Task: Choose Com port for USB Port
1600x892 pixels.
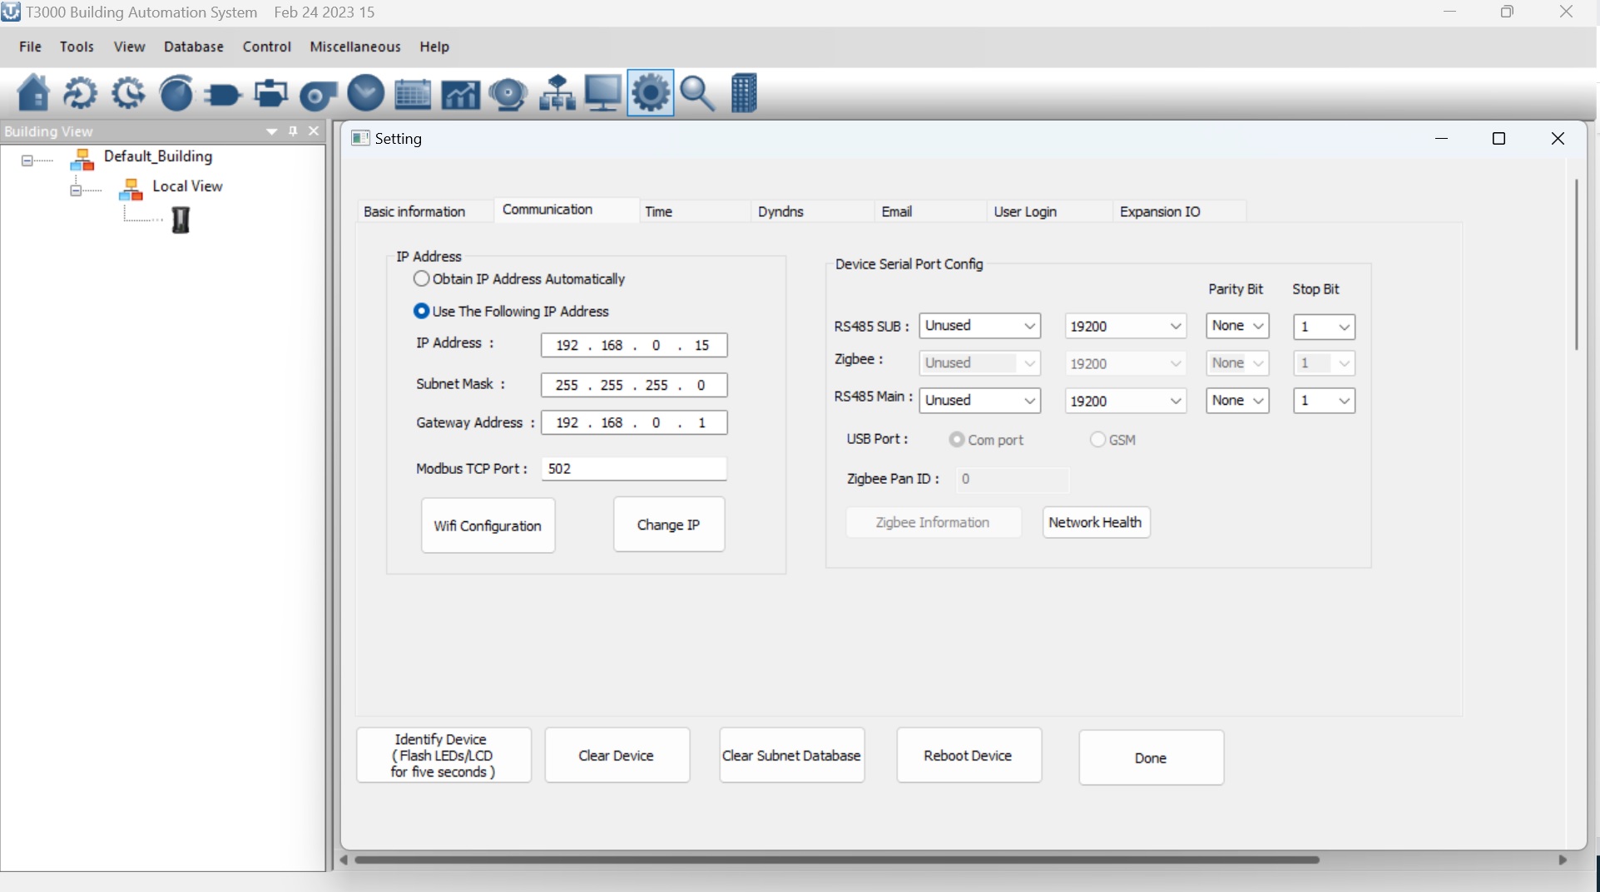Action: [956, 439]
